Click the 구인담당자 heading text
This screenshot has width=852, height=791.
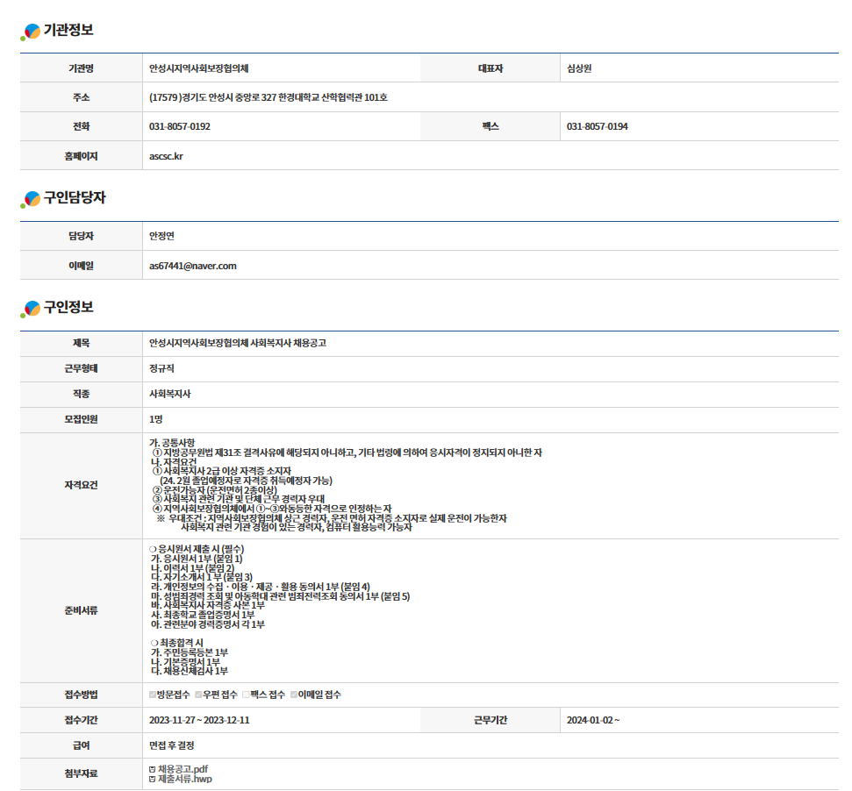[x=75, y=198]
